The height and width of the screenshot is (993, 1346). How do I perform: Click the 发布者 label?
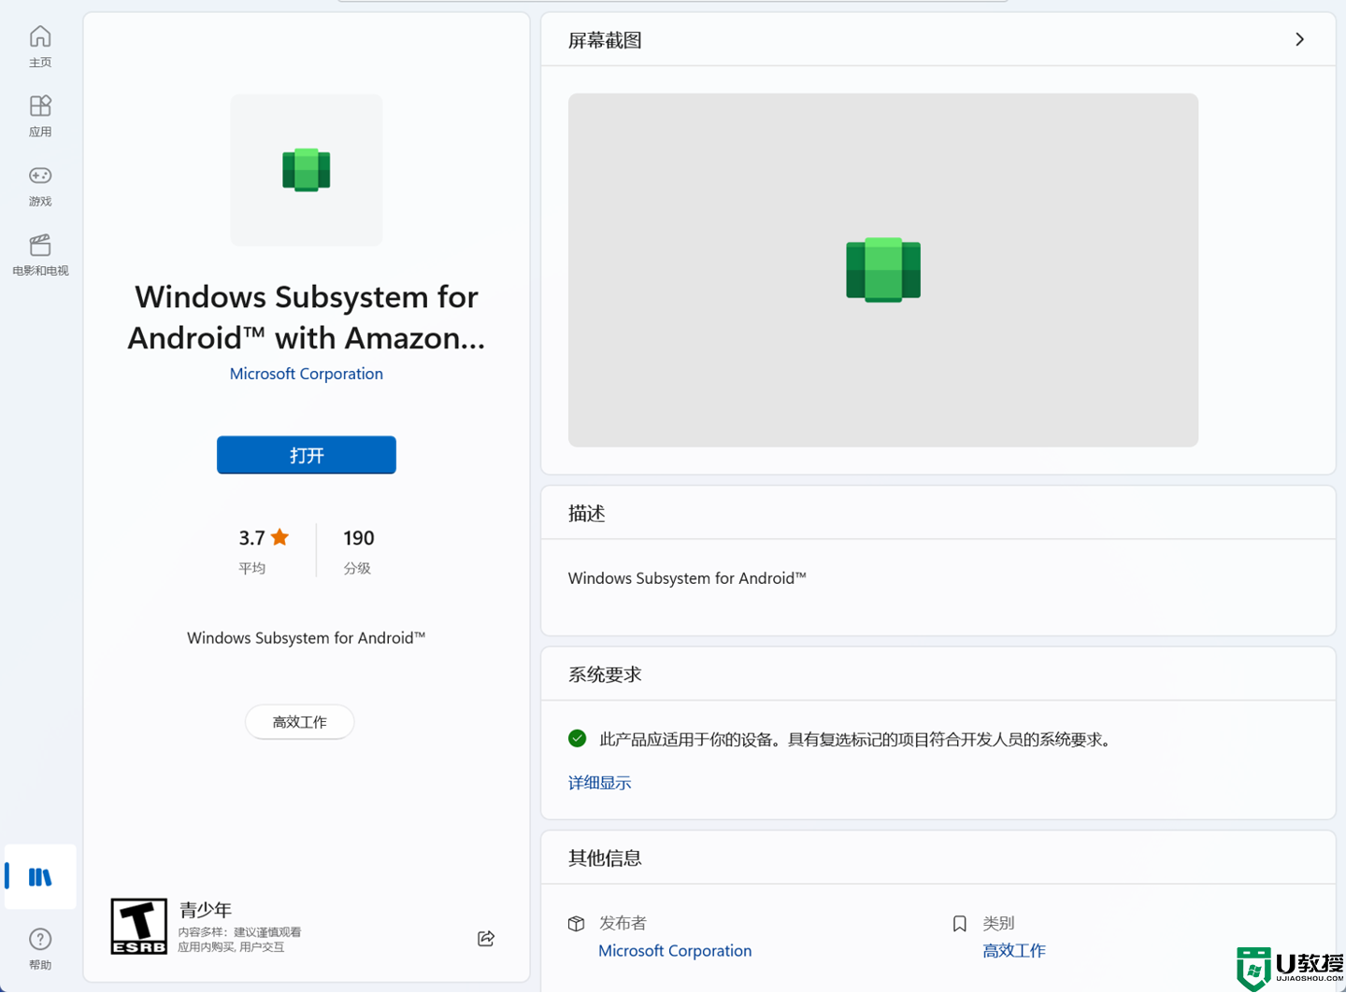tap(623, 924)
